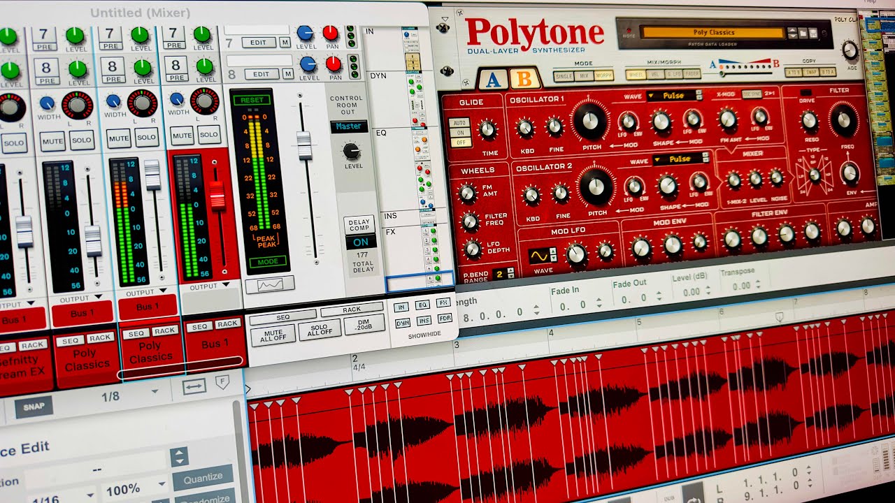Click the double-arrow icon right of the snap value
The height and width of the screenshot is (503, 895).
click(x=194, y=386)
